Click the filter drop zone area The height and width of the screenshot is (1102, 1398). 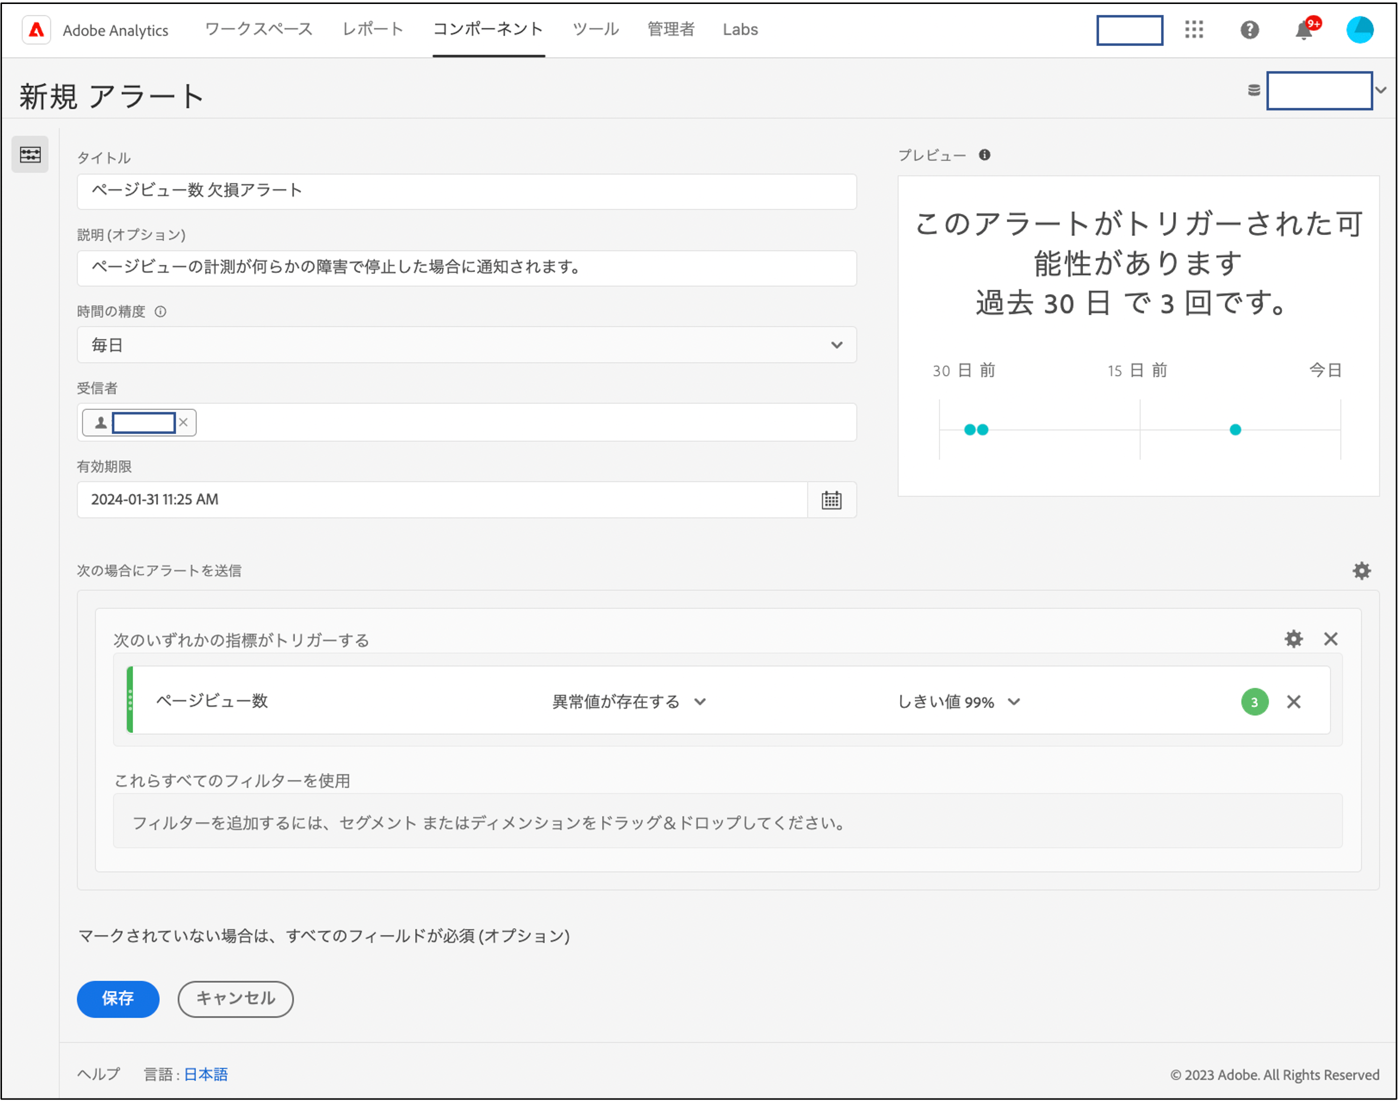click(x=728, y=822)
